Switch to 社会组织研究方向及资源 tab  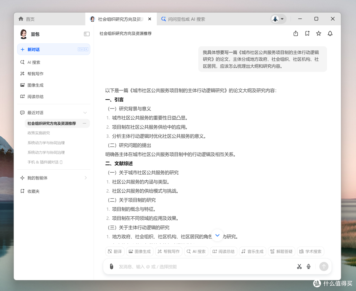coord(121,19)
